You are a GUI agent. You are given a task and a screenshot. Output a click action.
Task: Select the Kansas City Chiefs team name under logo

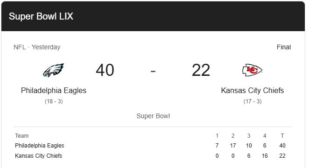tap(253, 91)
